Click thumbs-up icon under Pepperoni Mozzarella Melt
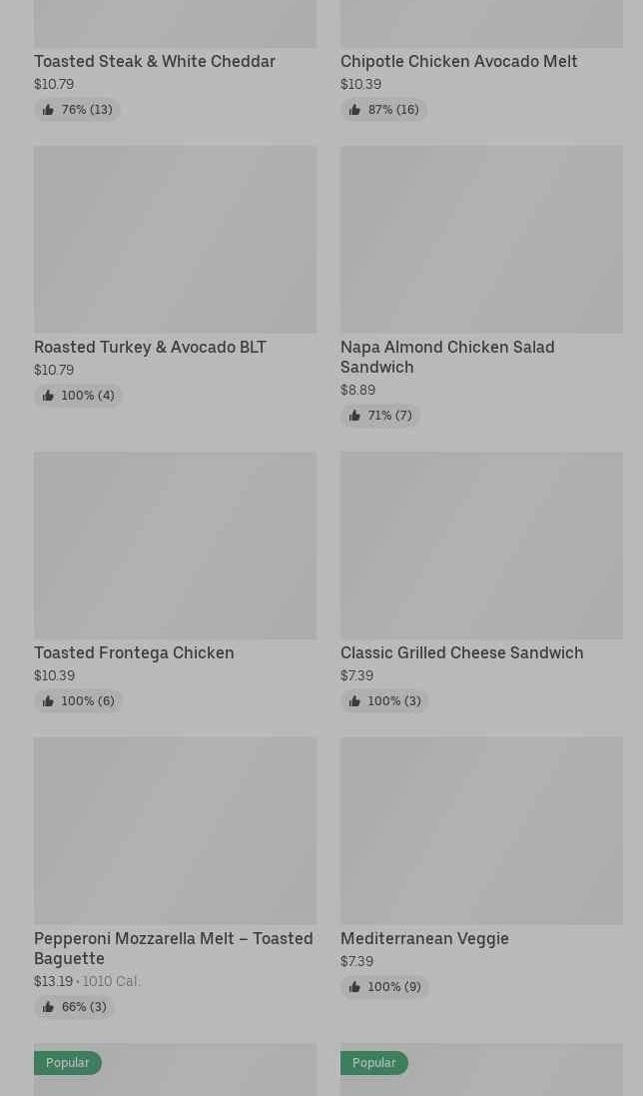Screen dimensions: 643x1096 point(48,1007)
